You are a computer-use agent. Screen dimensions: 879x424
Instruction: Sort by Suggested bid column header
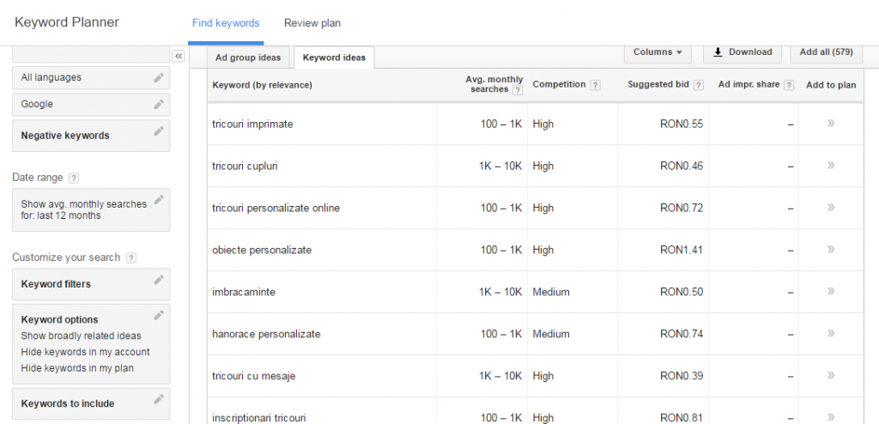(658, 85)
